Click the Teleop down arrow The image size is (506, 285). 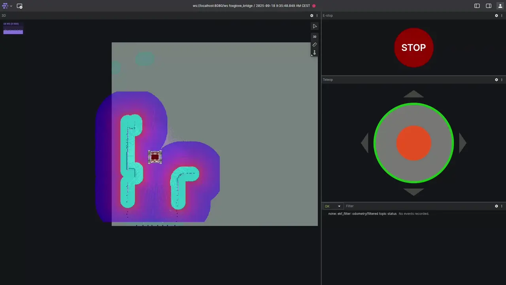[413, 192]
